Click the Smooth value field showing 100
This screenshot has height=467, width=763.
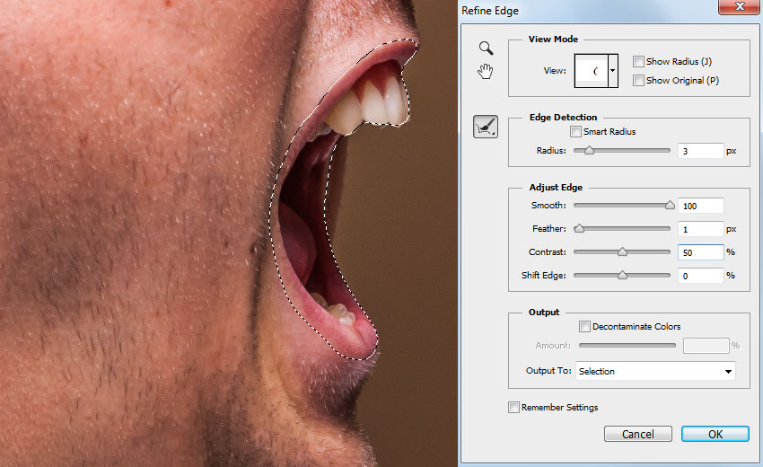701,206
